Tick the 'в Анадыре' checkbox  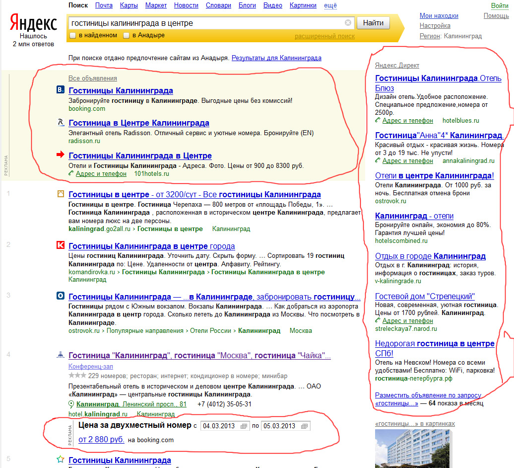tap(126, 35)
